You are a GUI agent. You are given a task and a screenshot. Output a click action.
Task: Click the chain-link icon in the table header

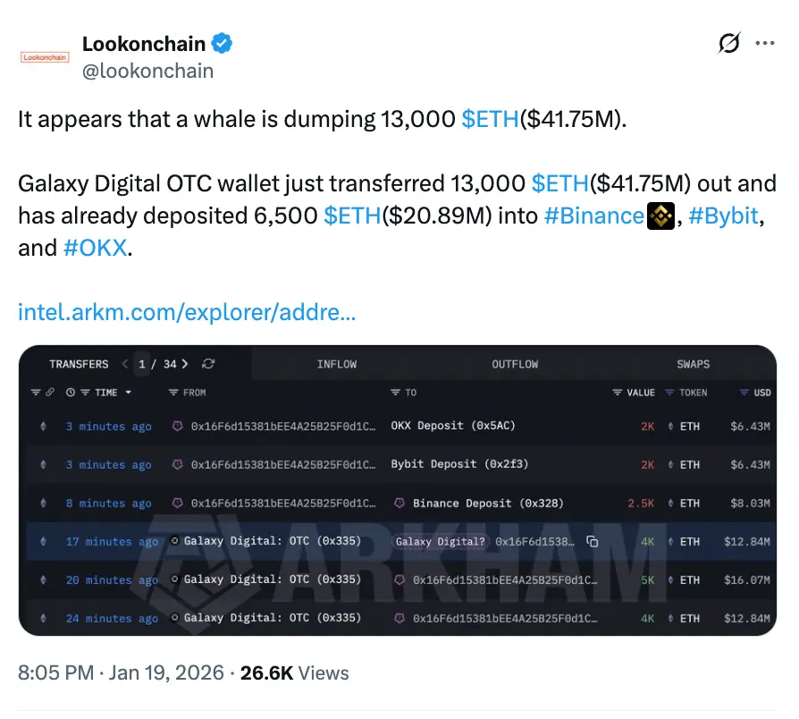pos(51,393)
